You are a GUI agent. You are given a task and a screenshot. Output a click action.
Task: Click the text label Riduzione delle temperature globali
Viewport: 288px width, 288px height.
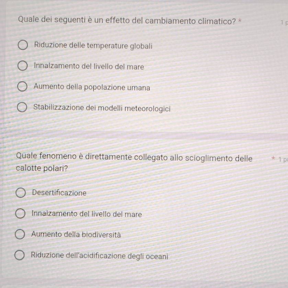click(93, 45)
